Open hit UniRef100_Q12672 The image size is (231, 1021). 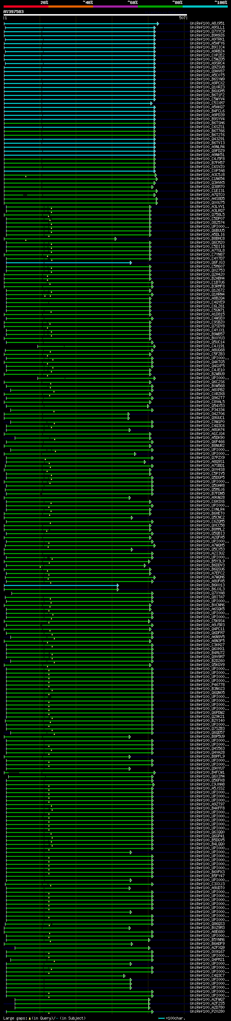[x=207, y=290]
